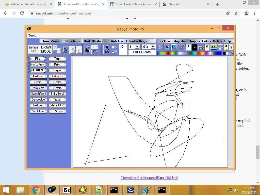Bookmark this page with star icon
260x195 pixels.
pyautogui.click(x=236, y=13)
